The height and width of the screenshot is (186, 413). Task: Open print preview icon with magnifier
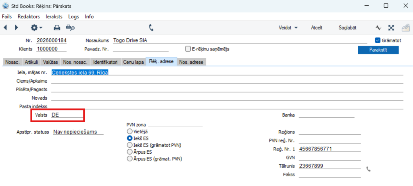(70, 27)
